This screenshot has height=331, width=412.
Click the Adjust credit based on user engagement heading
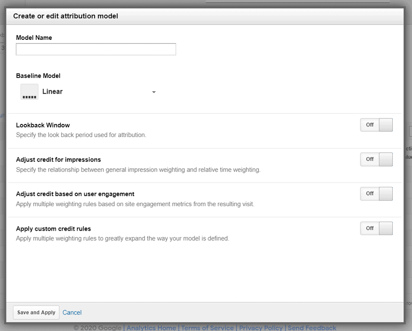click(75, 194)
